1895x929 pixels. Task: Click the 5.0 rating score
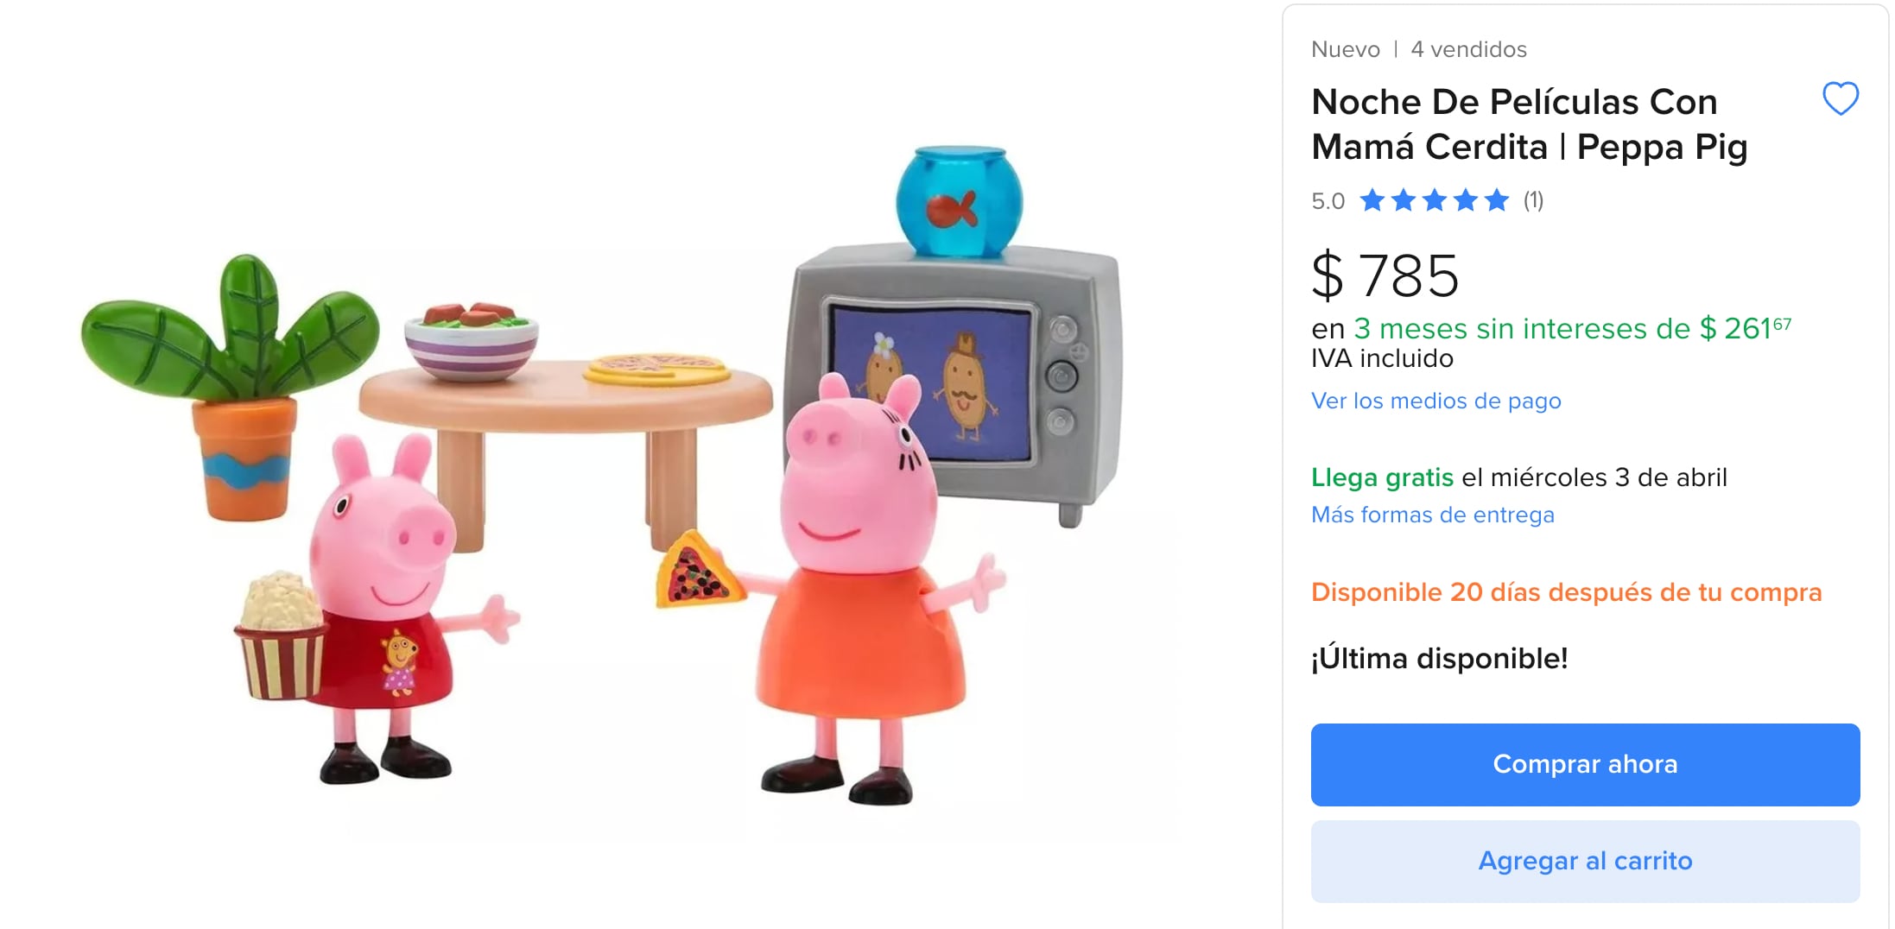point(1328,201)
